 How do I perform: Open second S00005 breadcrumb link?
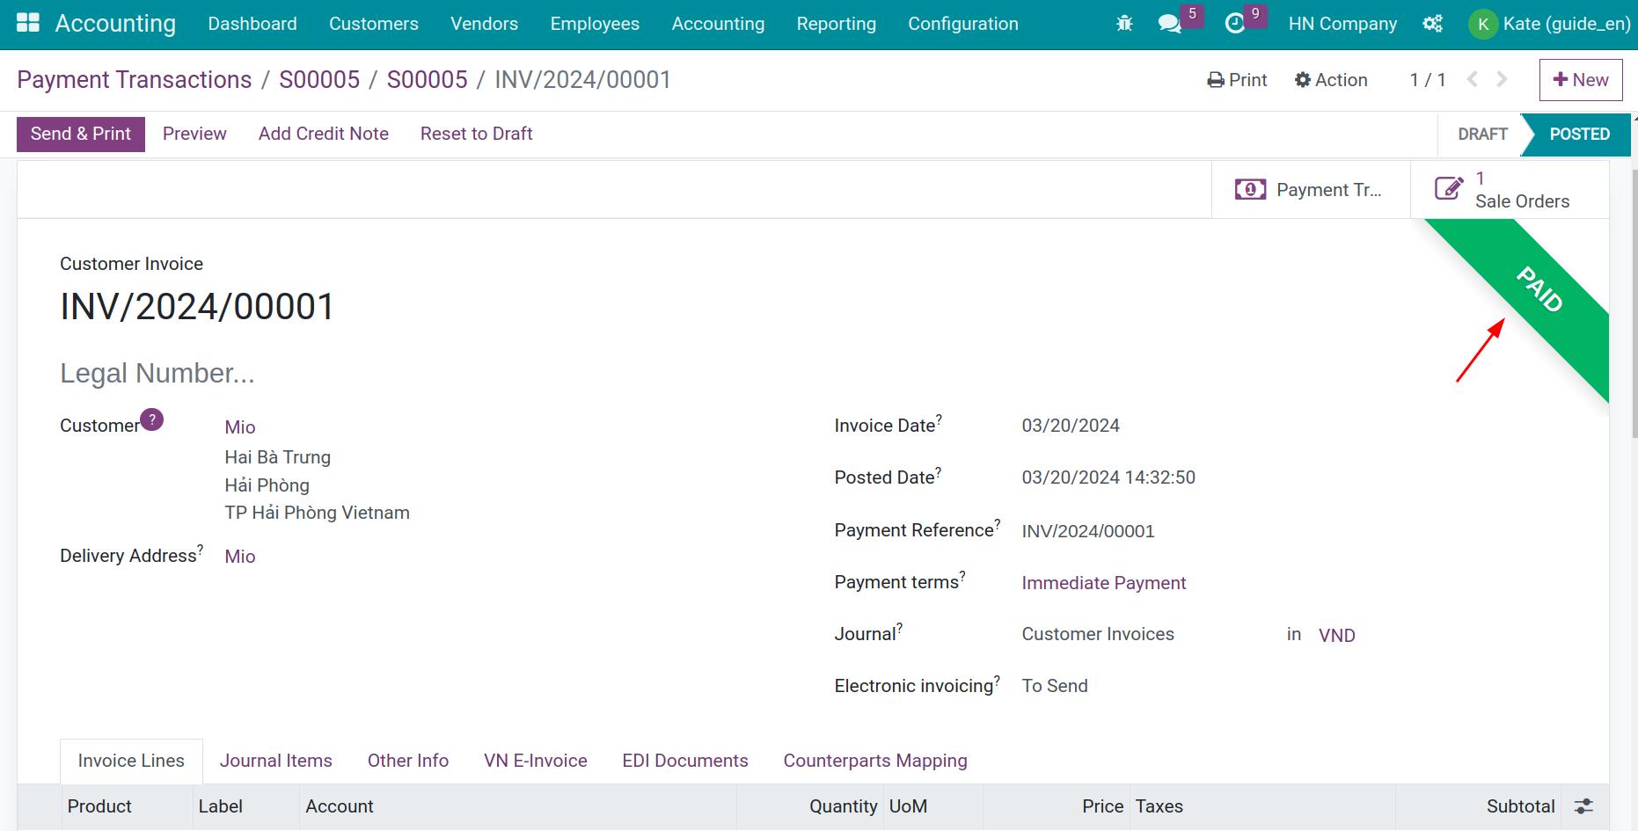click(x=428, y=80)
